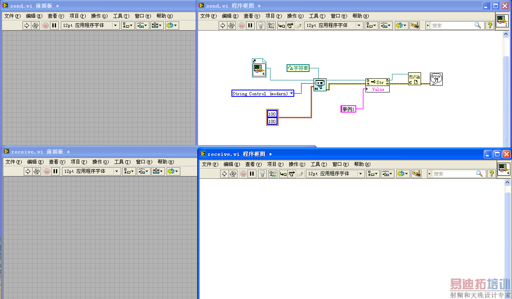Step out in send.vi block diagram

(x=298, y=25)
